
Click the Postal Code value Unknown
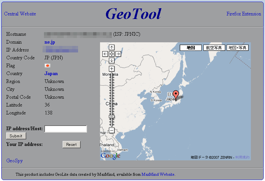(x=54, y=97)
